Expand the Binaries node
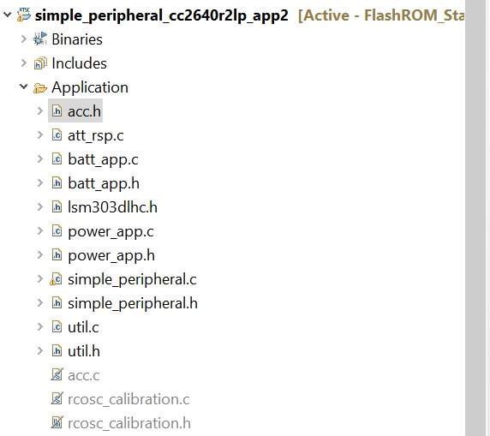The image size is (490, 436). [x=24, y=39]
